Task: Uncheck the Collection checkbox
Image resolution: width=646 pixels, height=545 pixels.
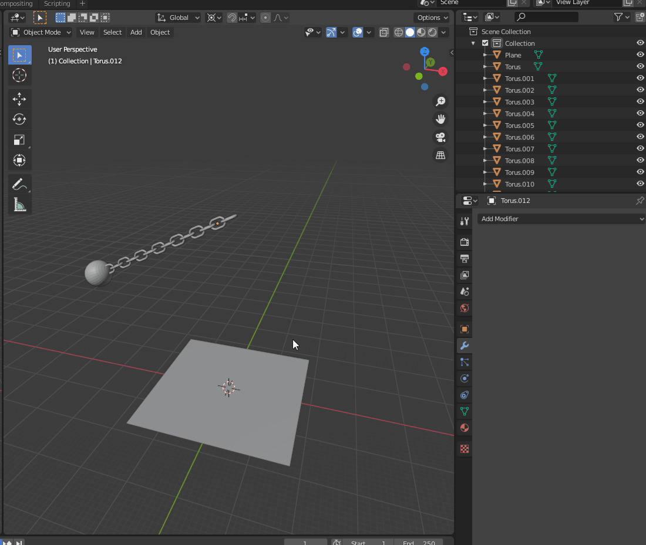Action: (485, 43)
